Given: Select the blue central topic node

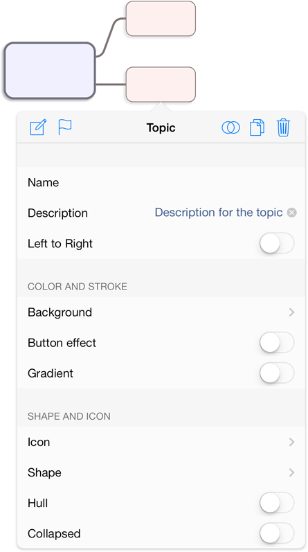Looking at the screenshot, I should pyautogui.click(x=50, y=71).
